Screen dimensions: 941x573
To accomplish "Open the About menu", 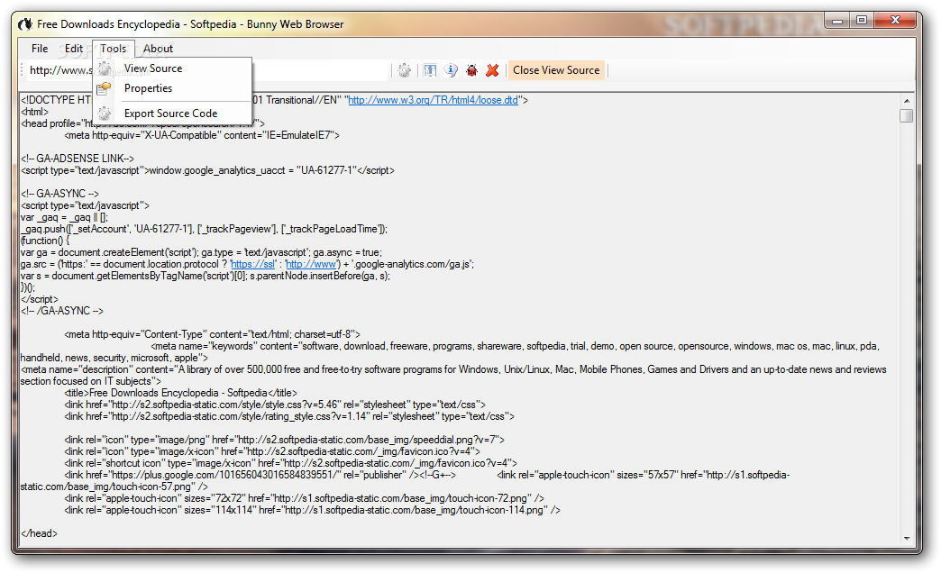I will coord(158,49).
